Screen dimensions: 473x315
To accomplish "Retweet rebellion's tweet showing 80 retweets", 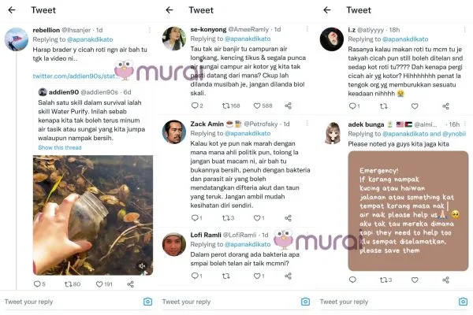I will [68, 284].
